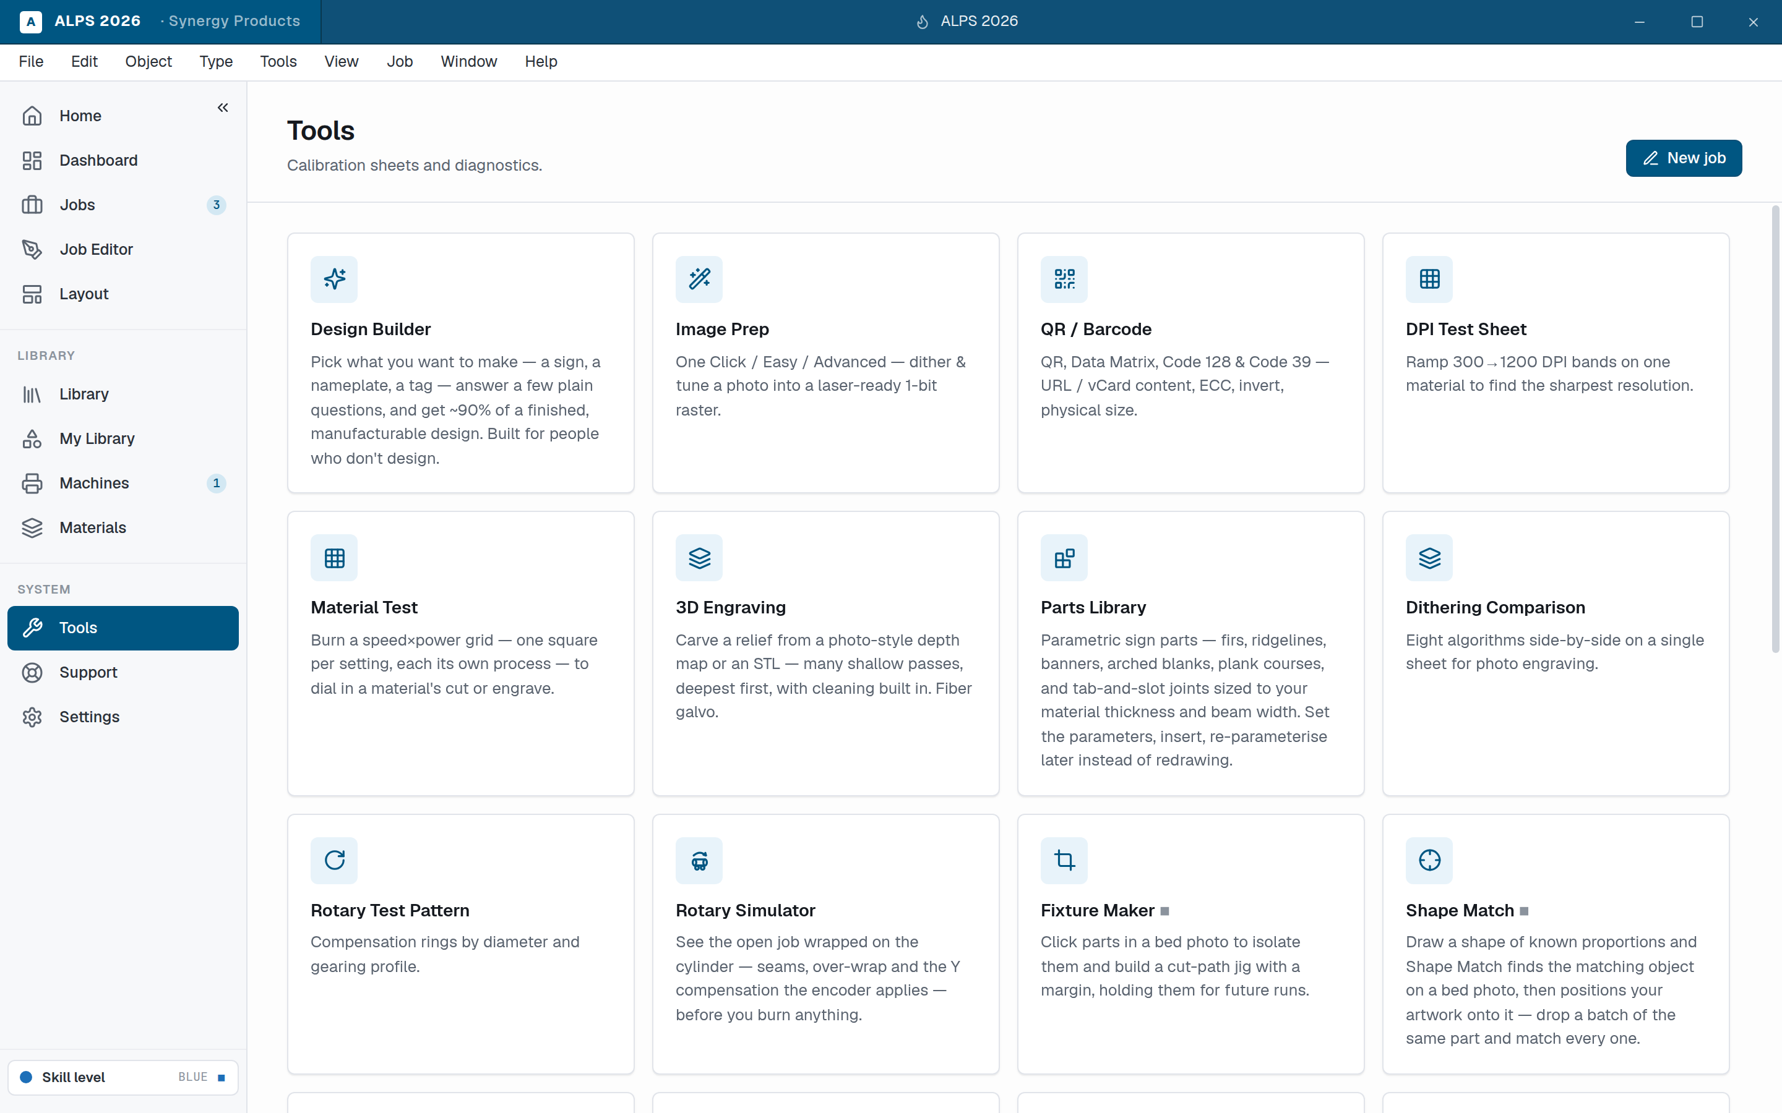Click the Settings gear icon
This screenshot has width=1782, height=1113.
(x=32, y=717)
